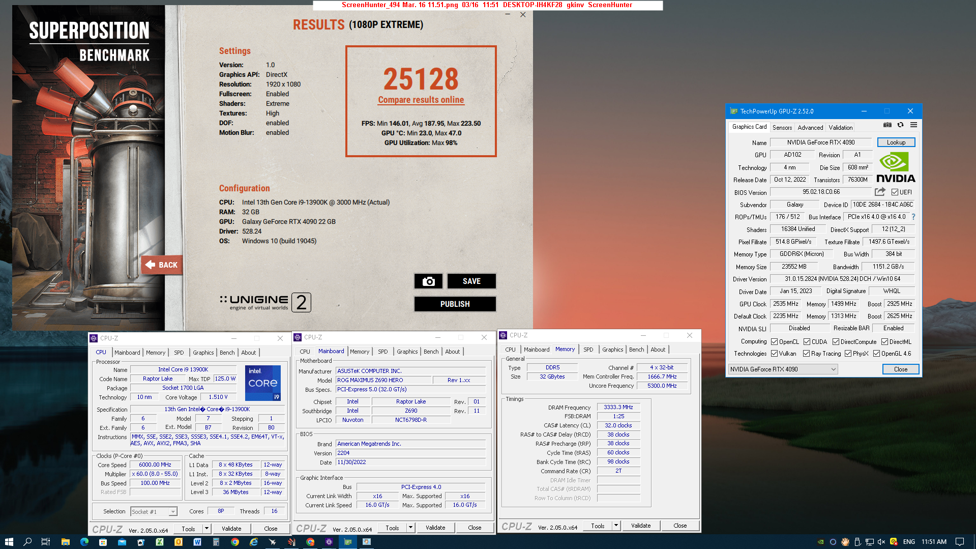Toggle the OpenGL 4.6 checkbox
Screen dimensions: 976x549
tap(876, 354)
